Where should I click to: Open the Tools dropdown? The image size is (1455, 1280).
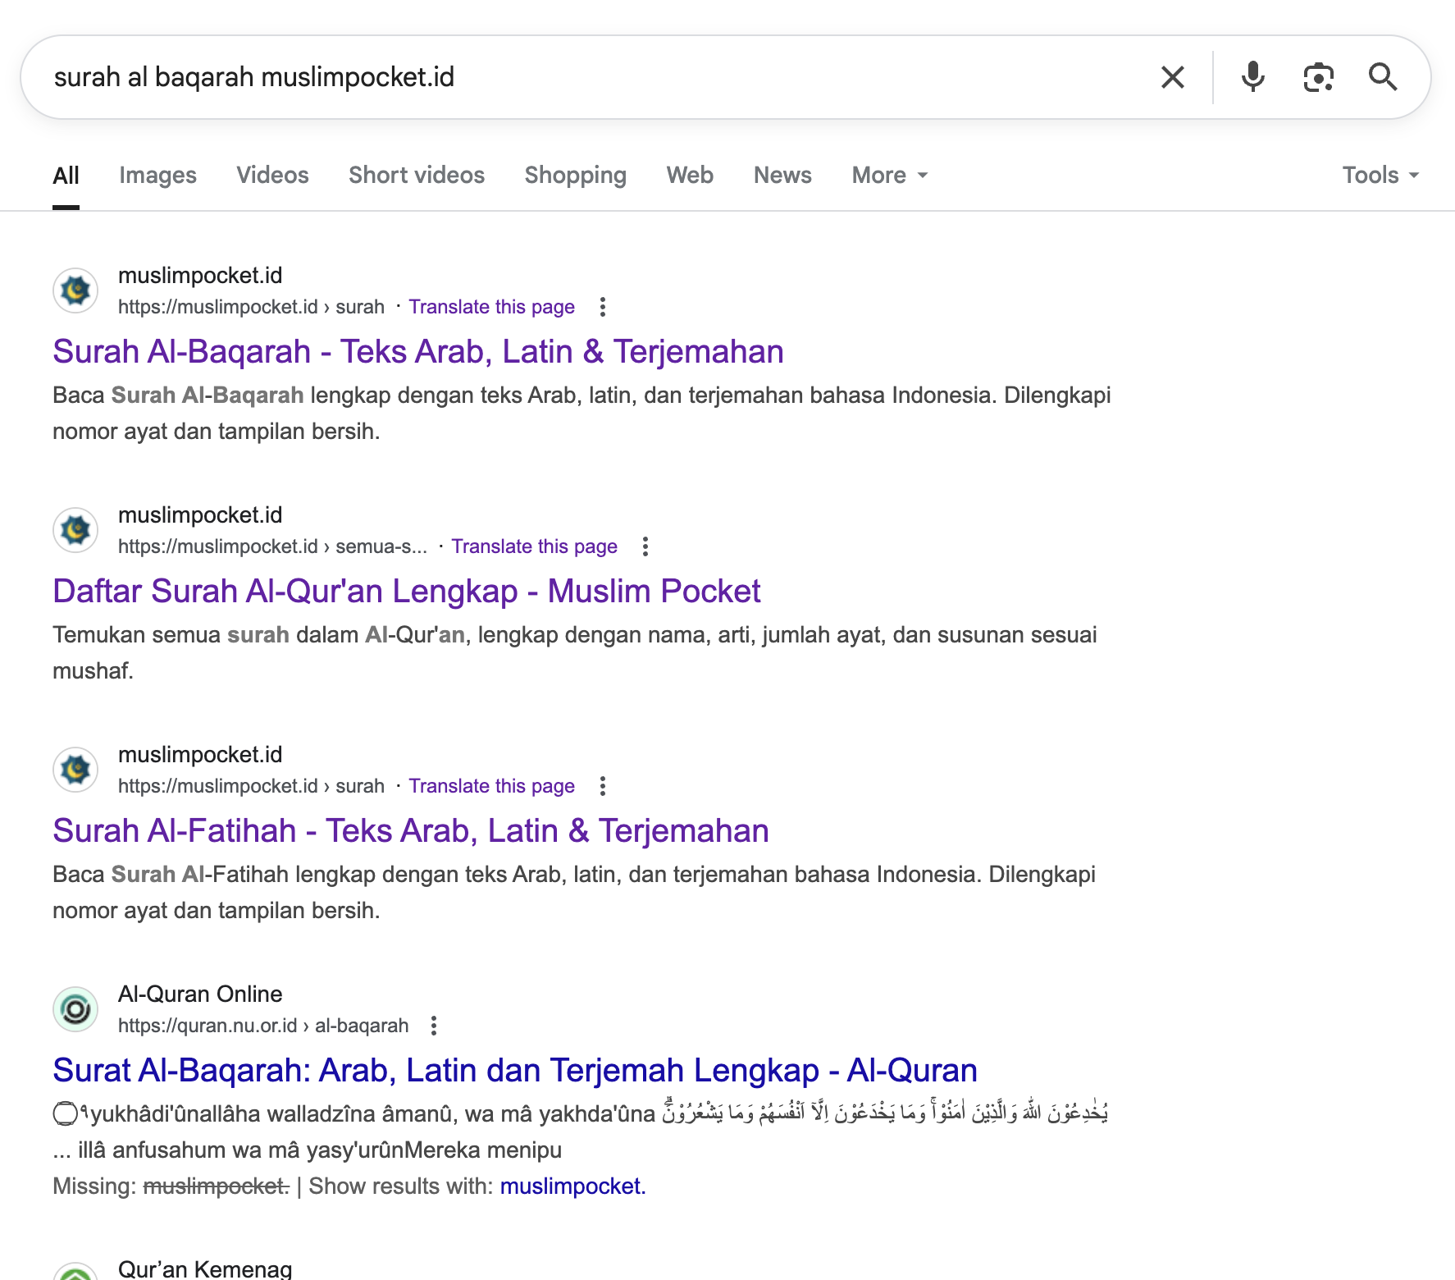point(1381,175)
